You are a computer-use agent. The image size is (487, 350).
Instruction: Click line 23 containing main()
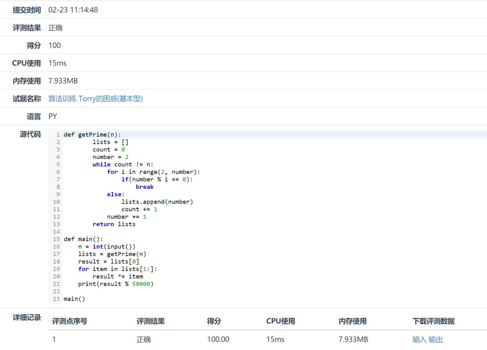74,299
